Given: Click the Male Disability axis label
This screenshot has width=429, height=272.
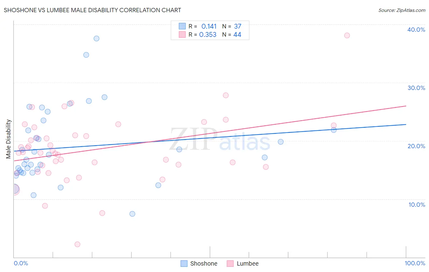Looking at the screenshot, I should pos(9,139).
